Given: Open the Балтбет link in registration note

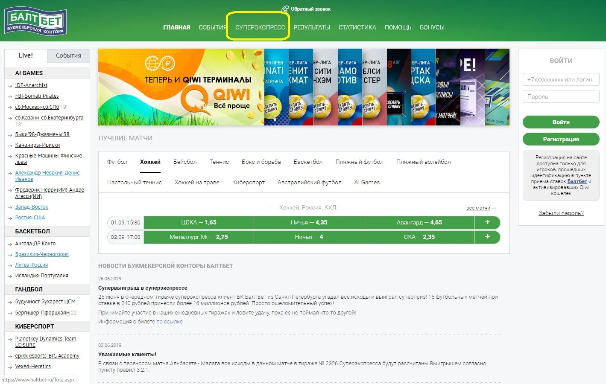Looking at the screenshot, I should click(577, 181).
